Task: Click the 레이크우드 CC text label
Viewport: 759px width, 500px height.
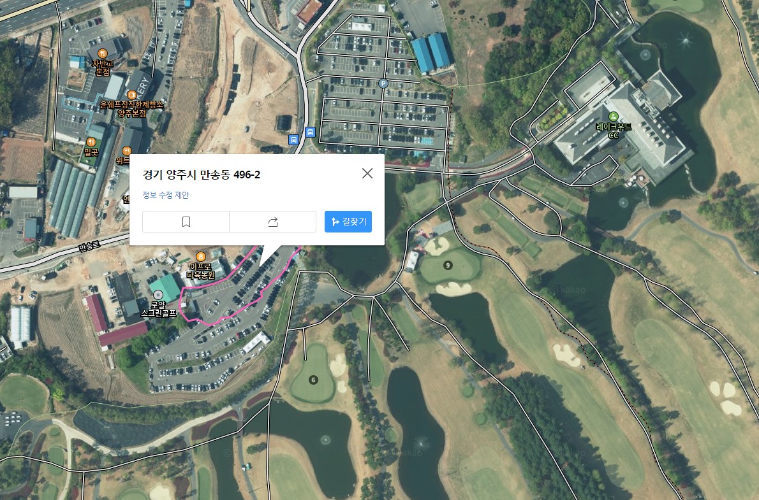Action: (x=614, y=131)
